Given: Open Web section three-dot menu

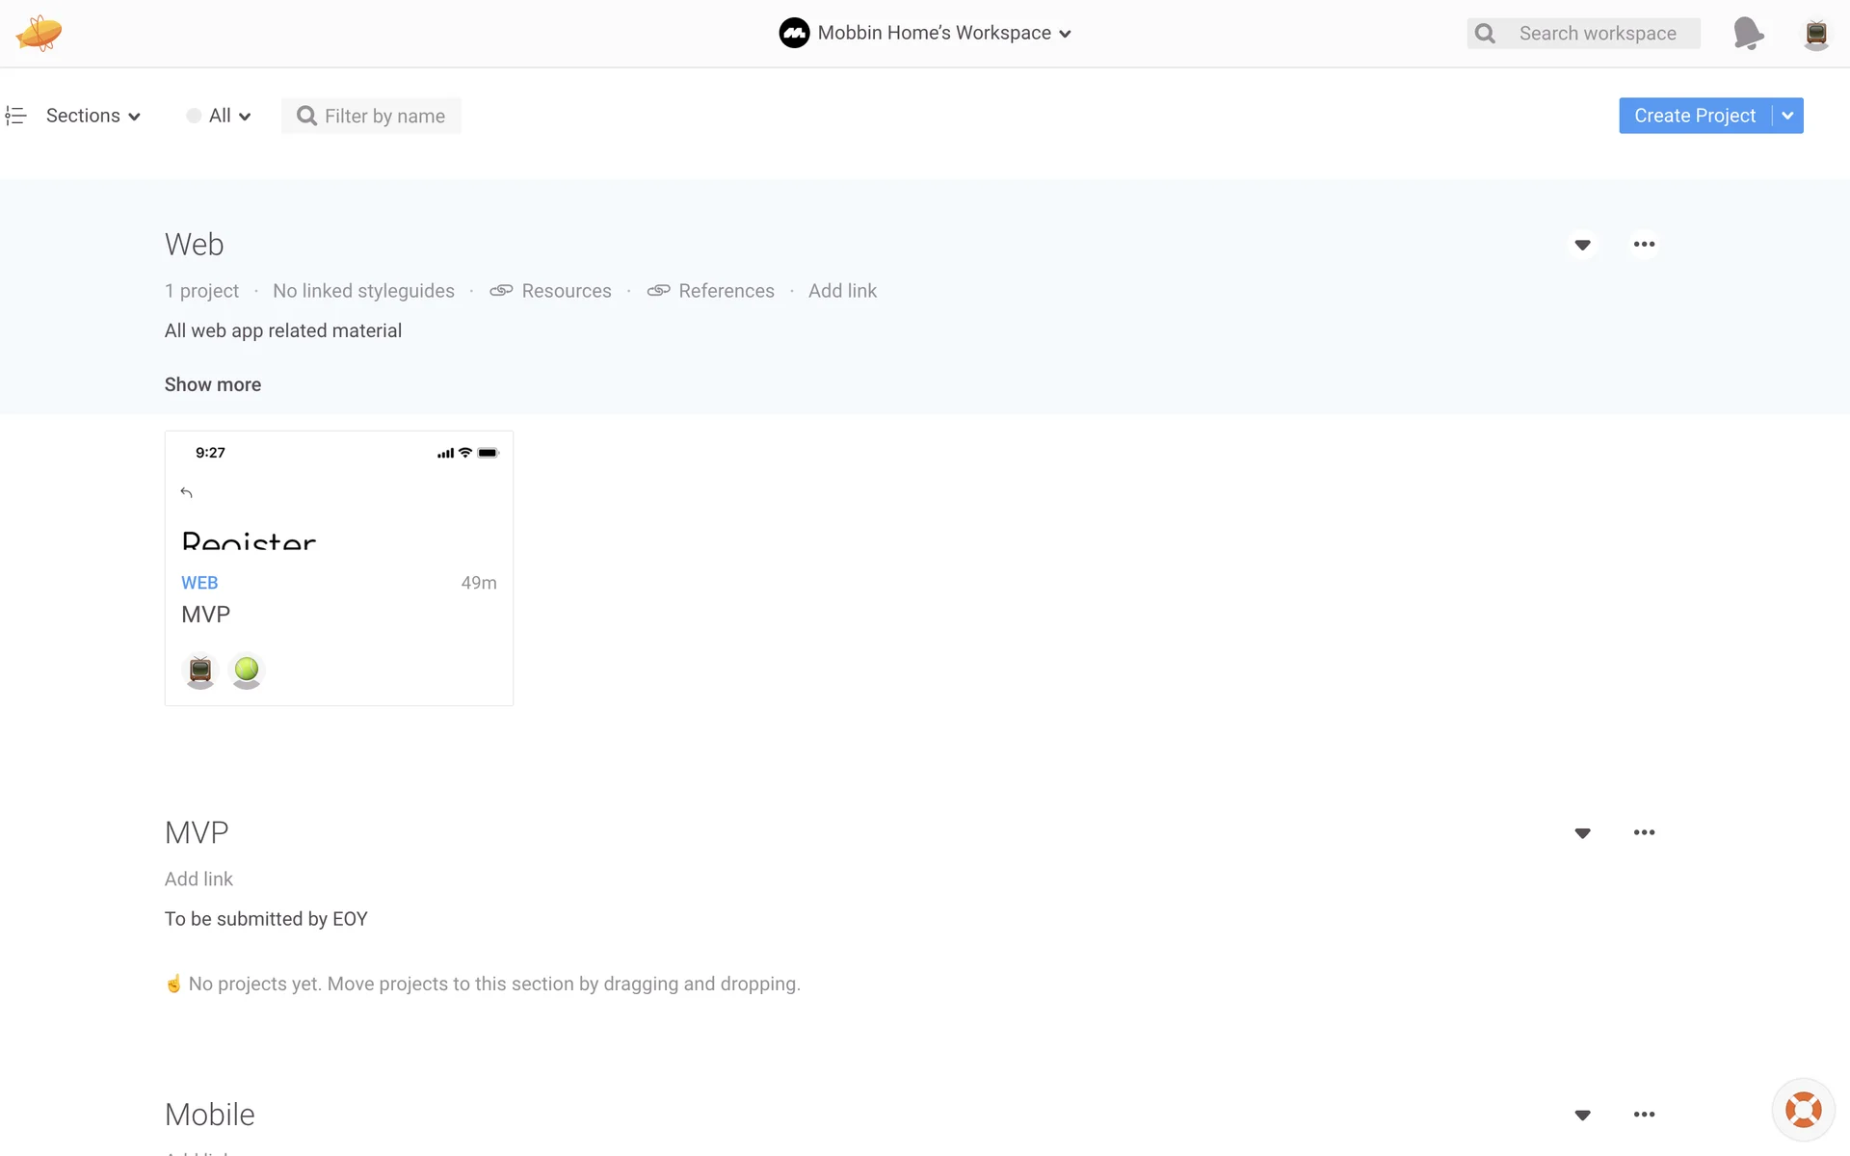Looking at the screenshot, I should click(x=1644, y=245).
